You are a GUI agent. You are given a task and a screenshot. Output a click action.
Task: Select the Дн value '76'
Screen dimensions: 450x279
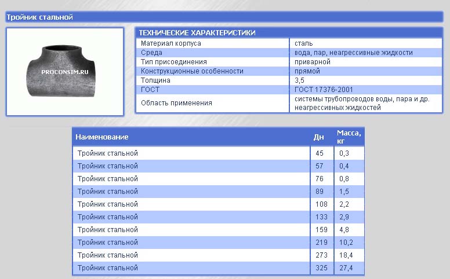(320, 179)
